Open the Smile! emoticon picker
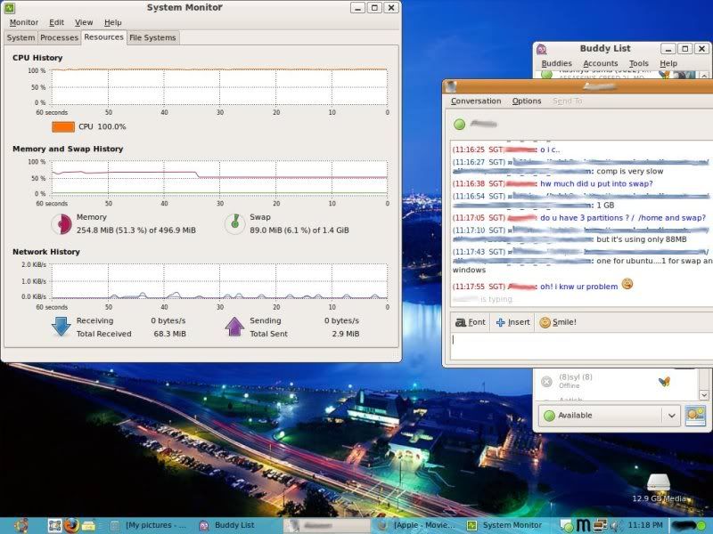 (x=558, y=322)
